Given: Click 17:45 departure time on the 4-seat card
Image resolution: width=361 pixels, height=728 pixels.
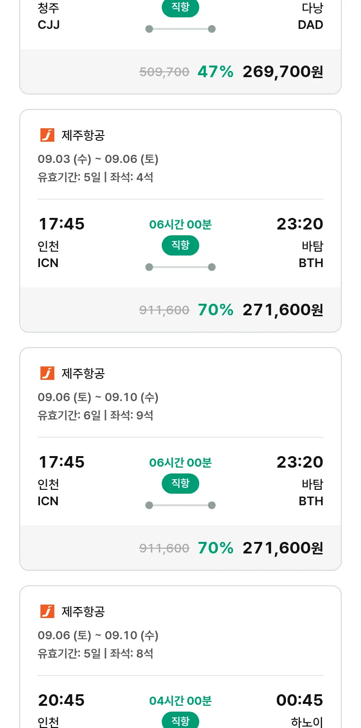Looking at the screenshot, I should [x=61, y=224].
